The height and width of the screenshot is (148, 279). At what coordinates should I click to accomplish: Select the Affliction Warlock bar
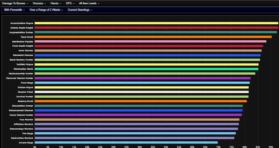click(137, 124)
